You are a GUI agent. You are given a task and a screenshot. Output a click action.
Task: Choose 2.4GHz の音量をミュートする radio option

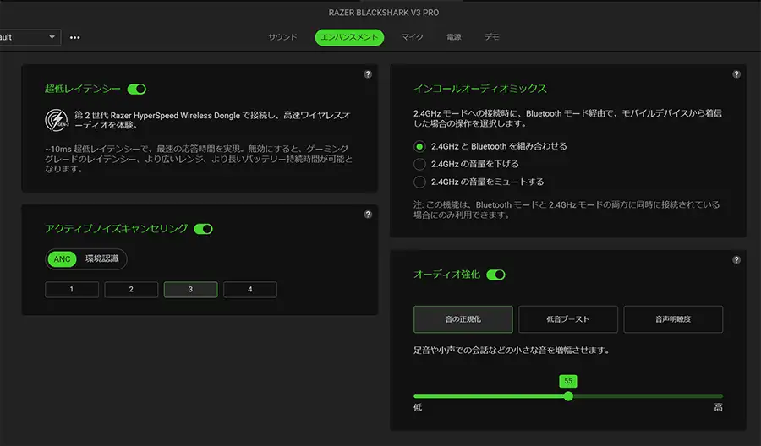click(x=419, y=182)
